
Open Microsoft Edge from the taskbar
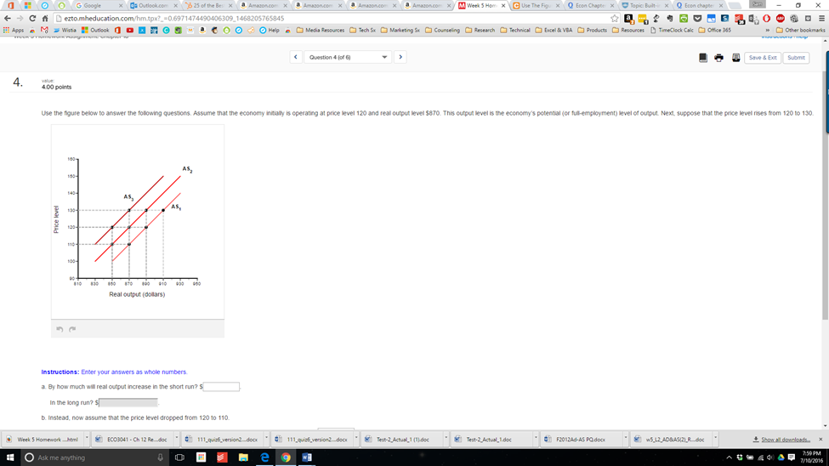click(x=264, y=457)
